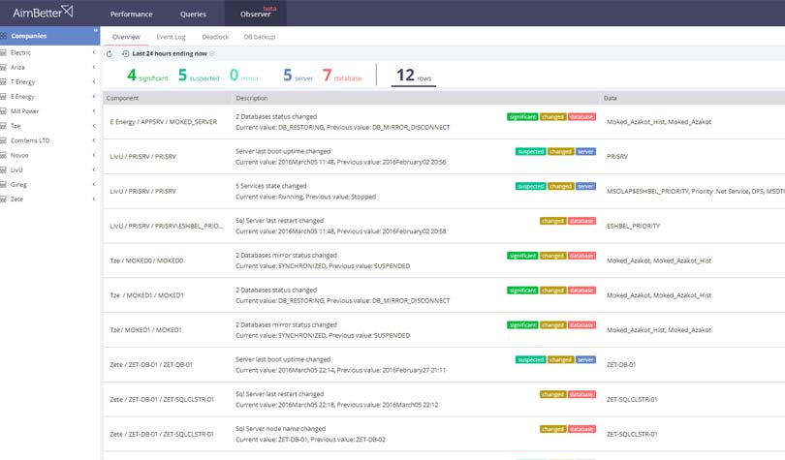Sort by the Component column header
This screenshot has height=460, width=785.
click(x=123, y=98)
